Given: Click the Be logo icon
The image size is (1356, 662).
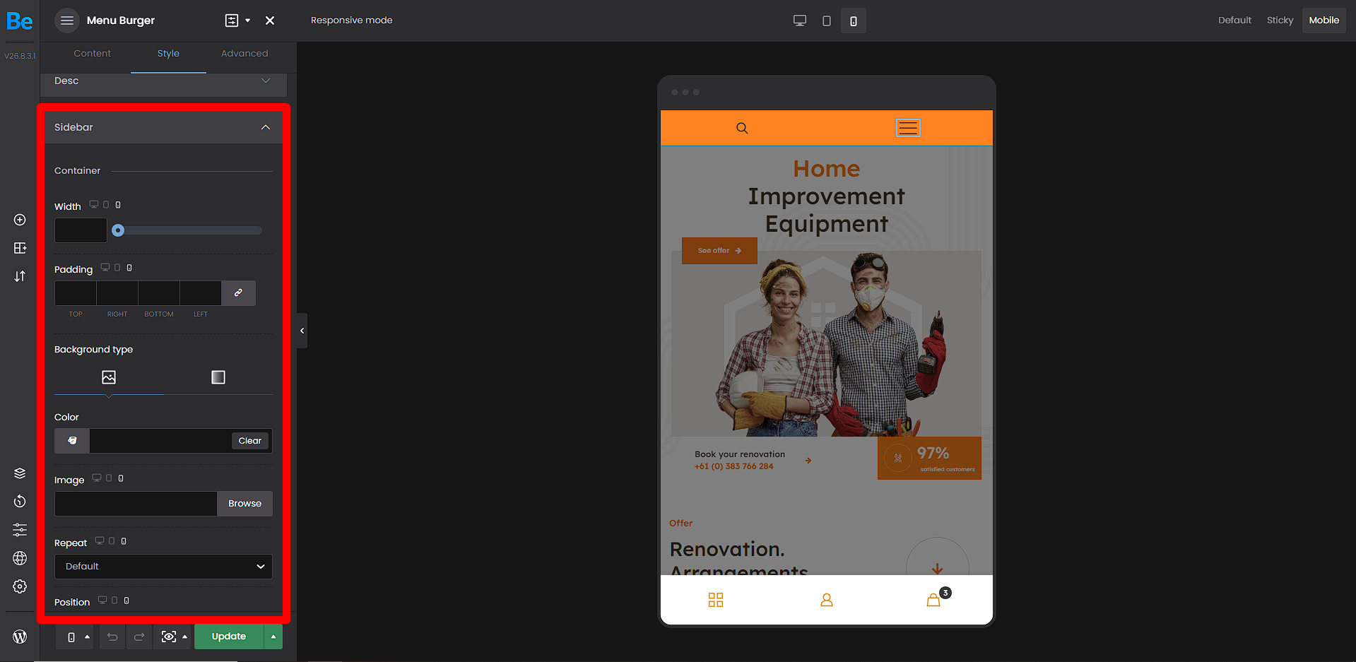Looking at the screenshot, I should (x=19, y=21).
